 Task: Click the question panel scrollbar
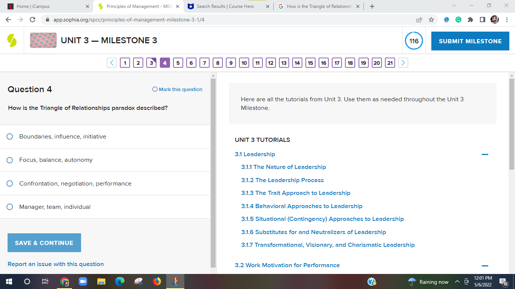click(213, 173)
